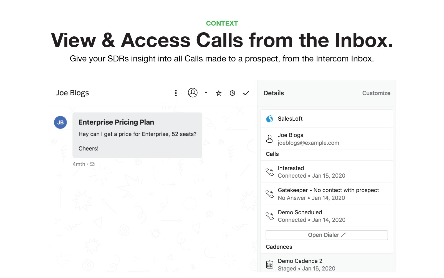The width and height of the screenshot is (444, 278).
Task: Click the JB avatar badge
Action: point(60,123)
